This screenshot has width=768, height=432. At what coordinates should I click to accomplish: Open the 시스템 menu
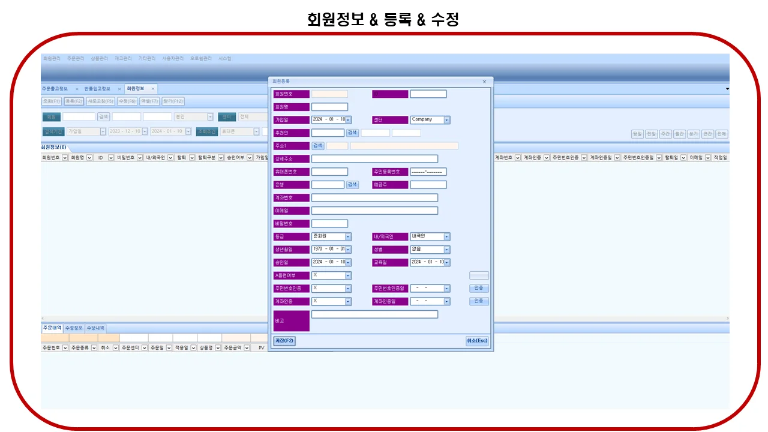(225, 59)
